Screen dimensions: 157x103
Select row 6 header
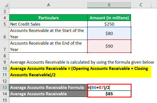click(4, 34)
